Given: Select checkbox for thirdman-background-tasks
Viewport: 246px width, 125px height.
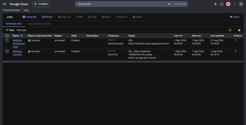Looking at the screenshot, I should [x=7, y=40].
